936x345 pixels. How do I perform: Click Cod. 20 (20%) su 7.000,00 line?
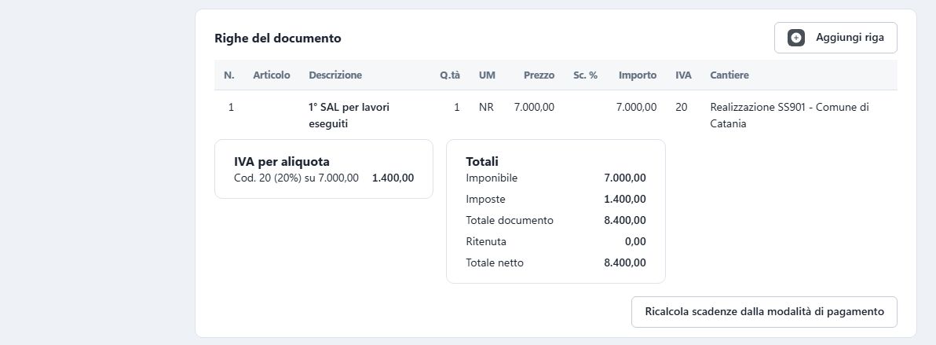pyautogui.click(x=297, y=178)
